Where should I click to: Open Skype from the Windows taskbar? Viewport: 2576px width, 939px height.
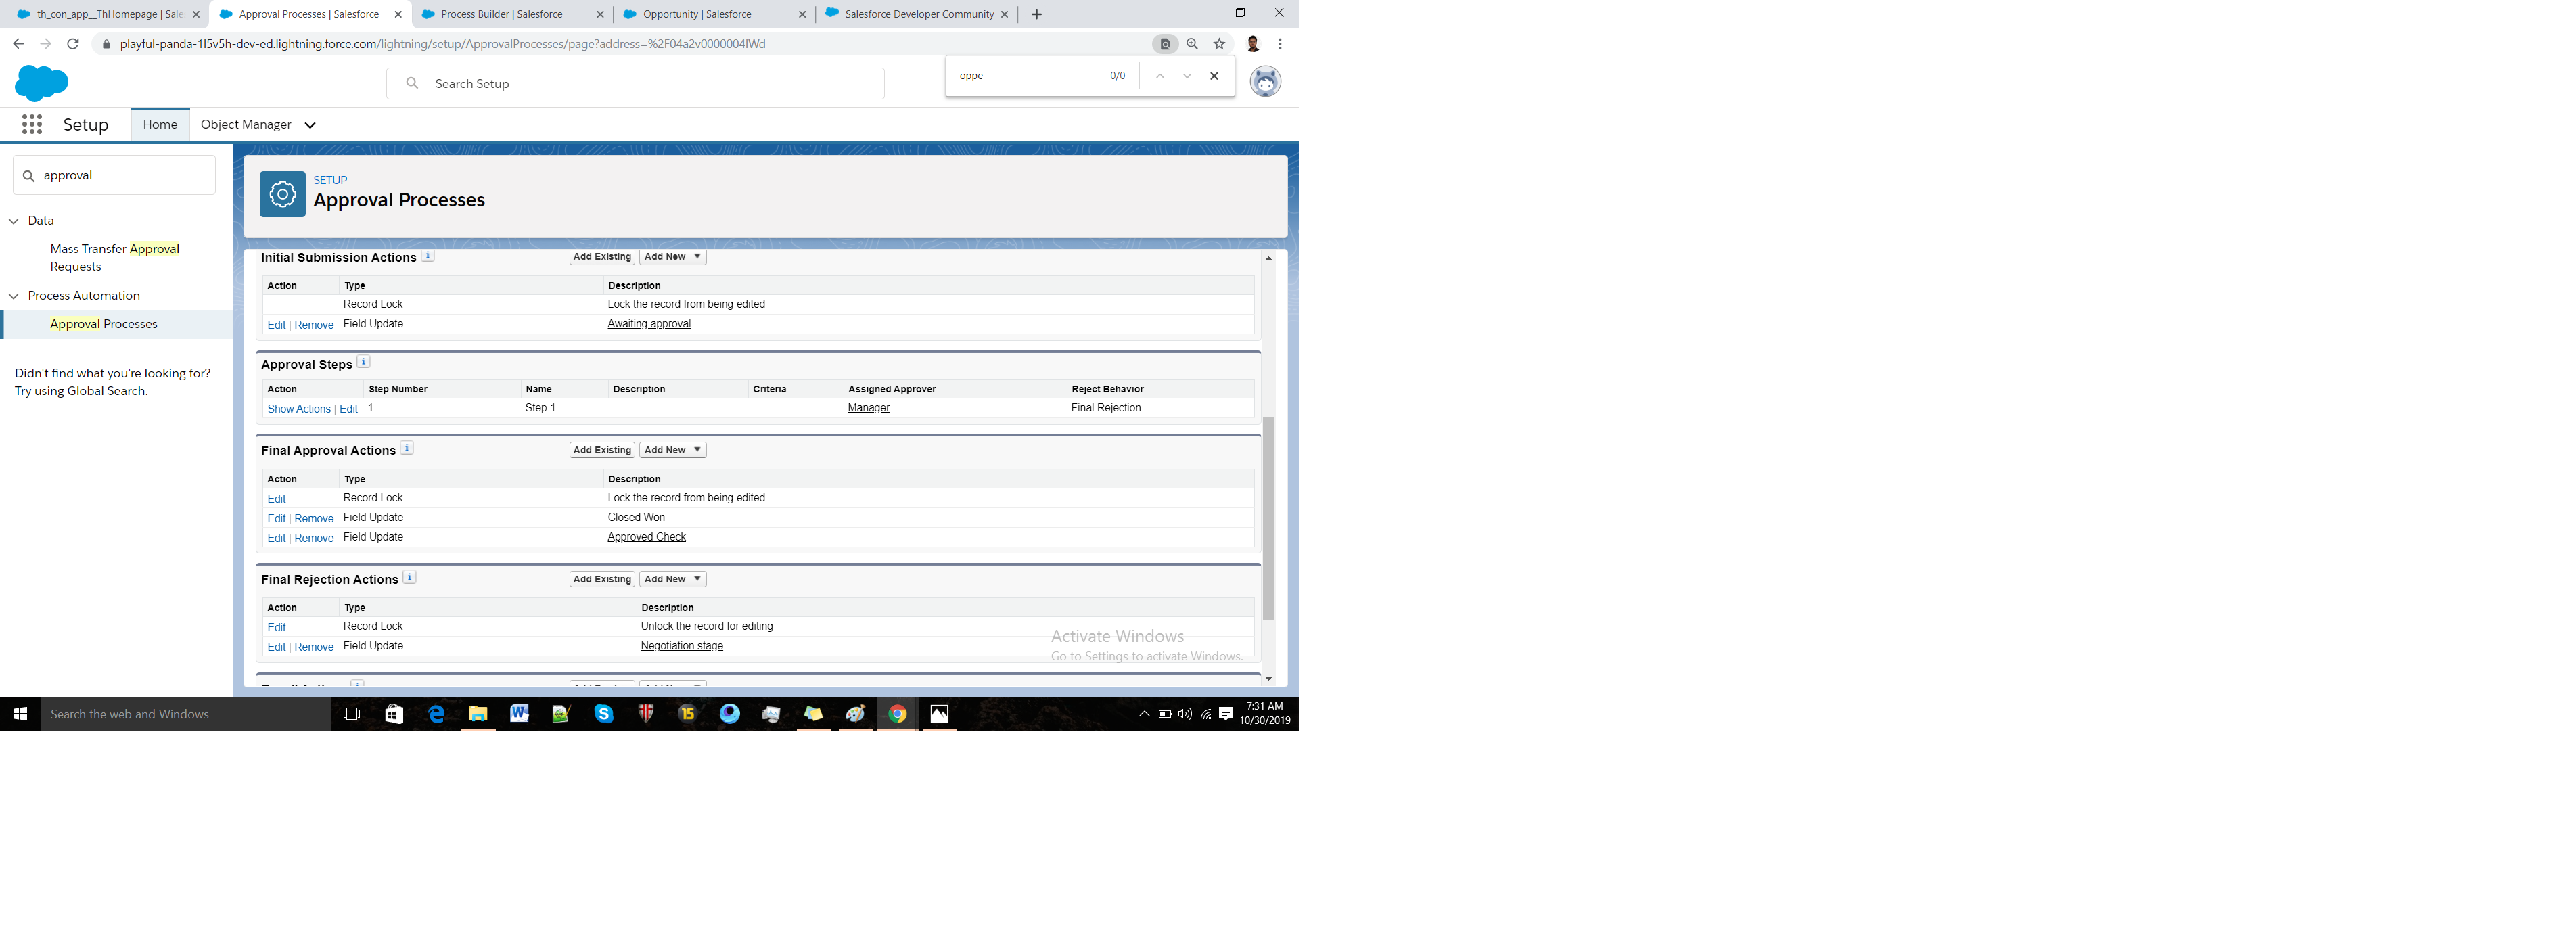click(x=603, y=713)
